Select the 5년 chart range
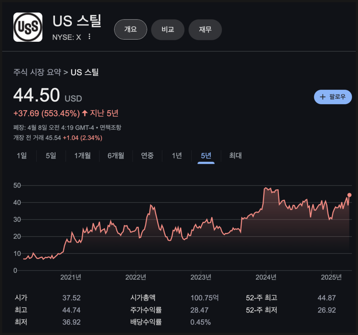 coord(206,156)
